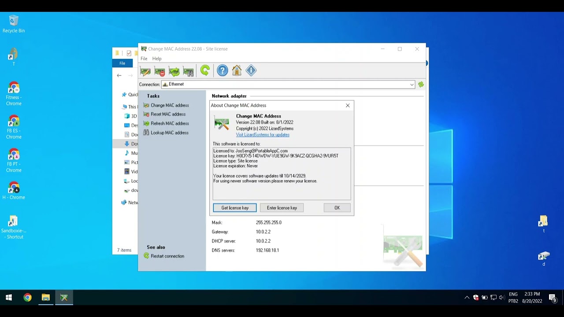564x317 pixels.
Task: Click the blue diamond info icon
Action: point(251,70)
